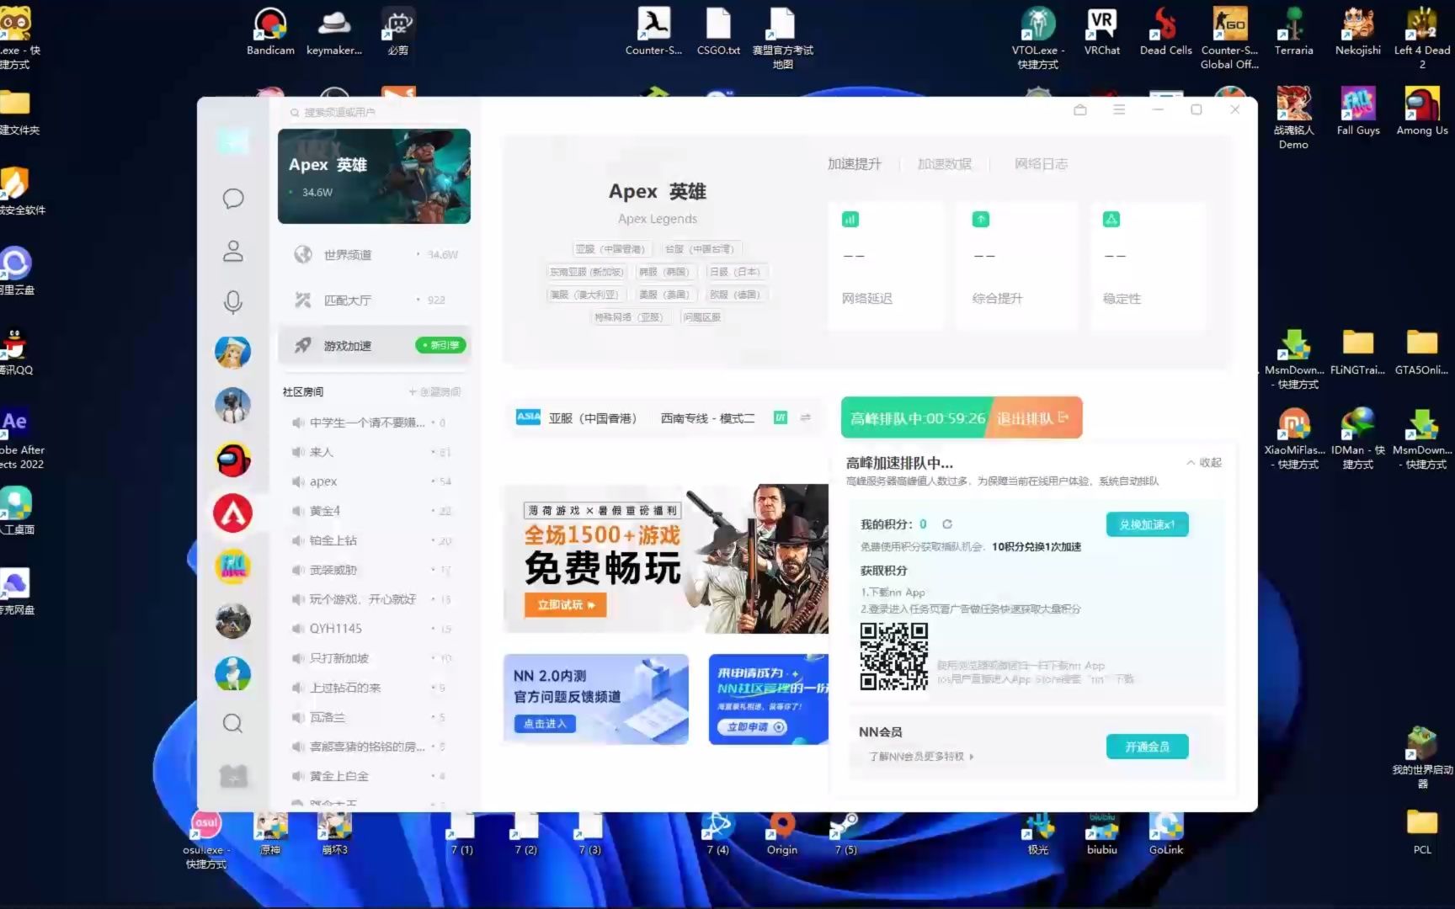Click the Fall Guys desktop shortcut
Viewport: 1455px width, 909px height.
point(1358,110)
